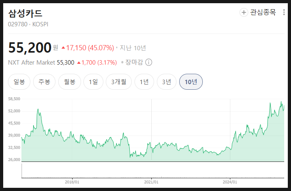The width and height of the screenshot is (291, 191).
Task: Switch to the 3개월 range
Action: [x=119, y=82]
